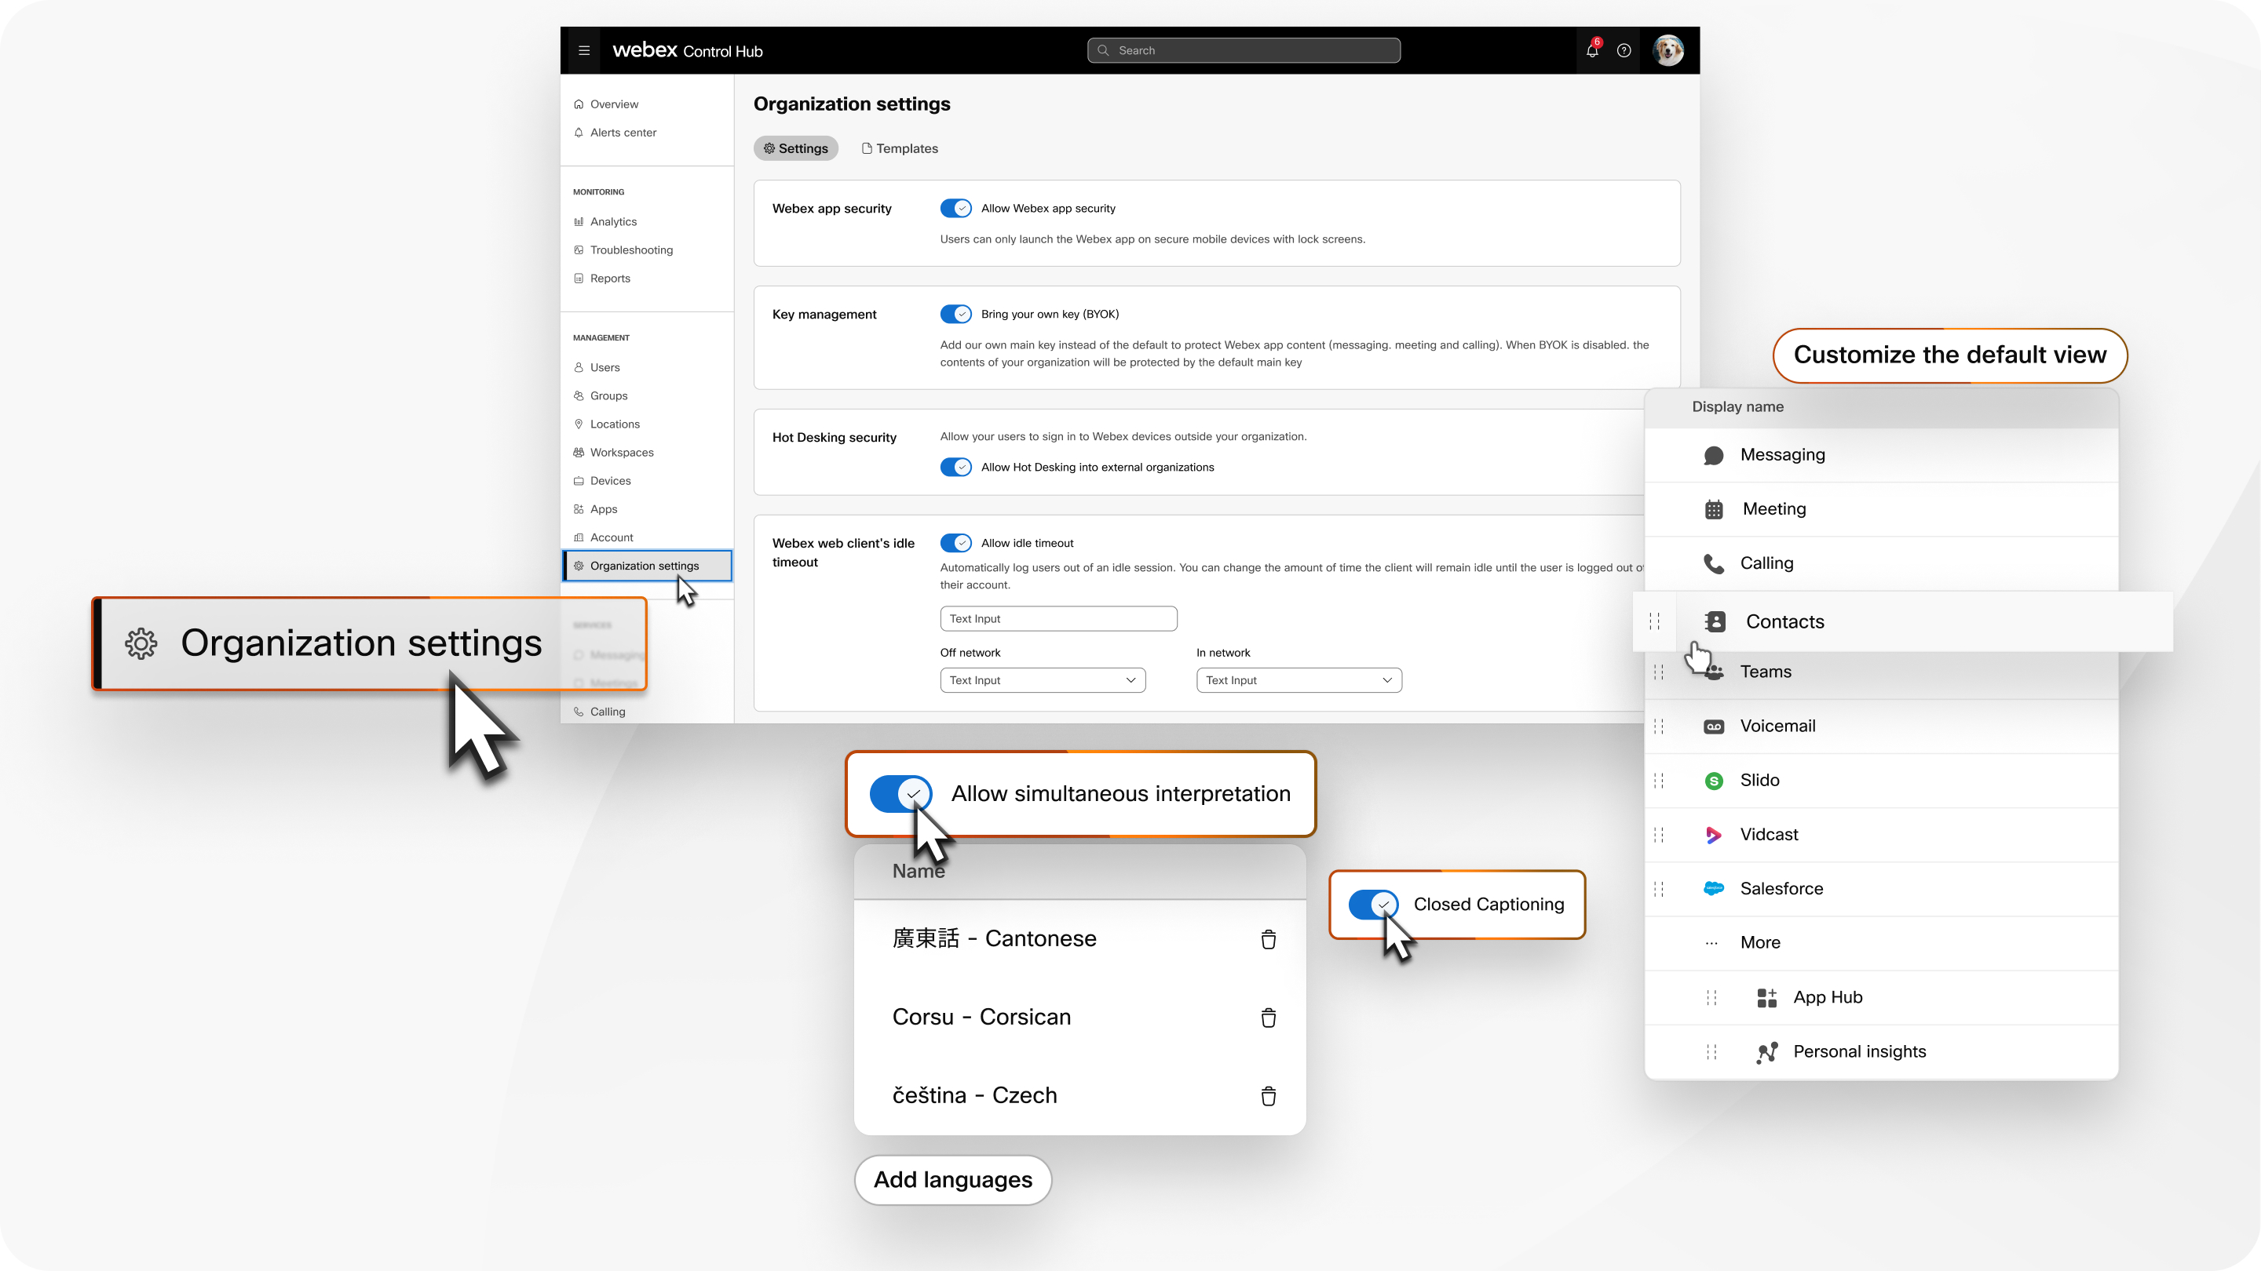
Task: Navigate to the Users page
Action: point(604,366)
